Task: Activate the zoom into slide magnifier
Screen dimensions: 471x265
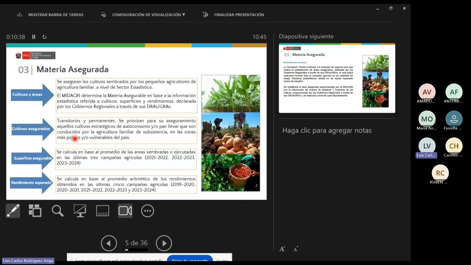Action: coord(58,211)
